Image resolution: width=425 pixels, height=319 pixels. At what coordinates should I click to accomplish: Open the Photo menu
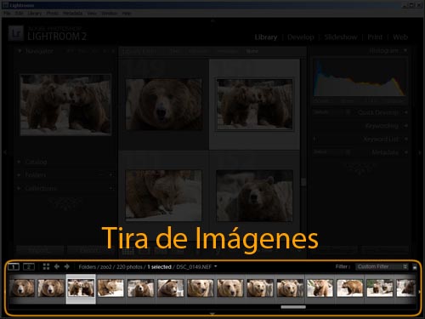point(53,14)
